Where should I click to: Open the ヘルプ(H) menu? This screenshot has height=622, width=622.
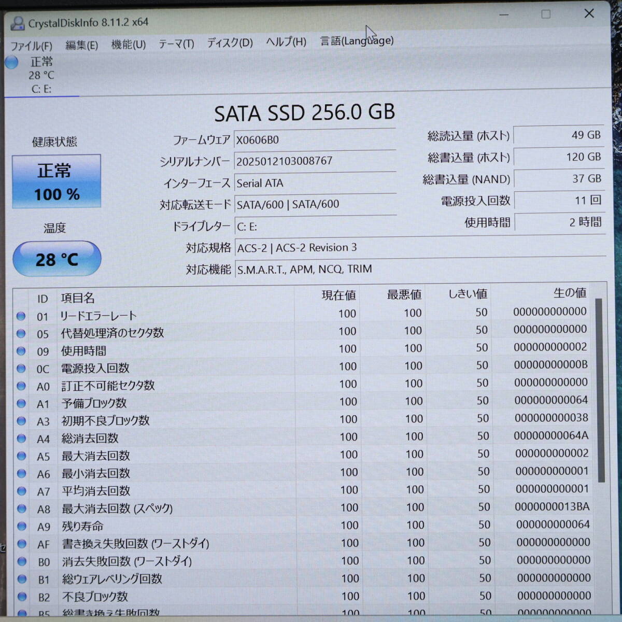286,42
